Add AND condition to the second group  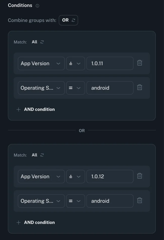coord(39,222)
